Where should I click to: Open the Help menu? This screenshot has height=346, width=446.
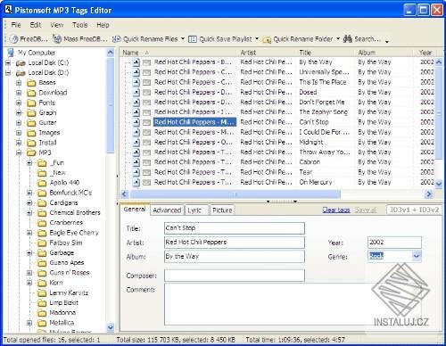point(103,25)
